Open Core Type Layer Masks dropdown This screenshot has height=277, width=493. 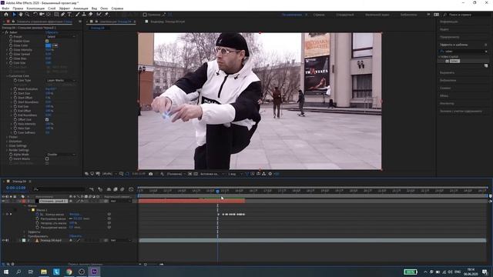[61, 80]
